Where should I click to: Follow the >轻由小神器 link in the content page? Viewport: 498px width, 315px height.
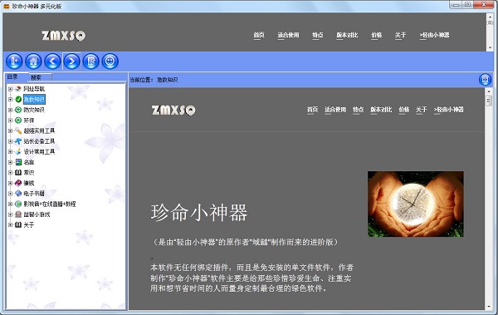click(x=449, y=110)
